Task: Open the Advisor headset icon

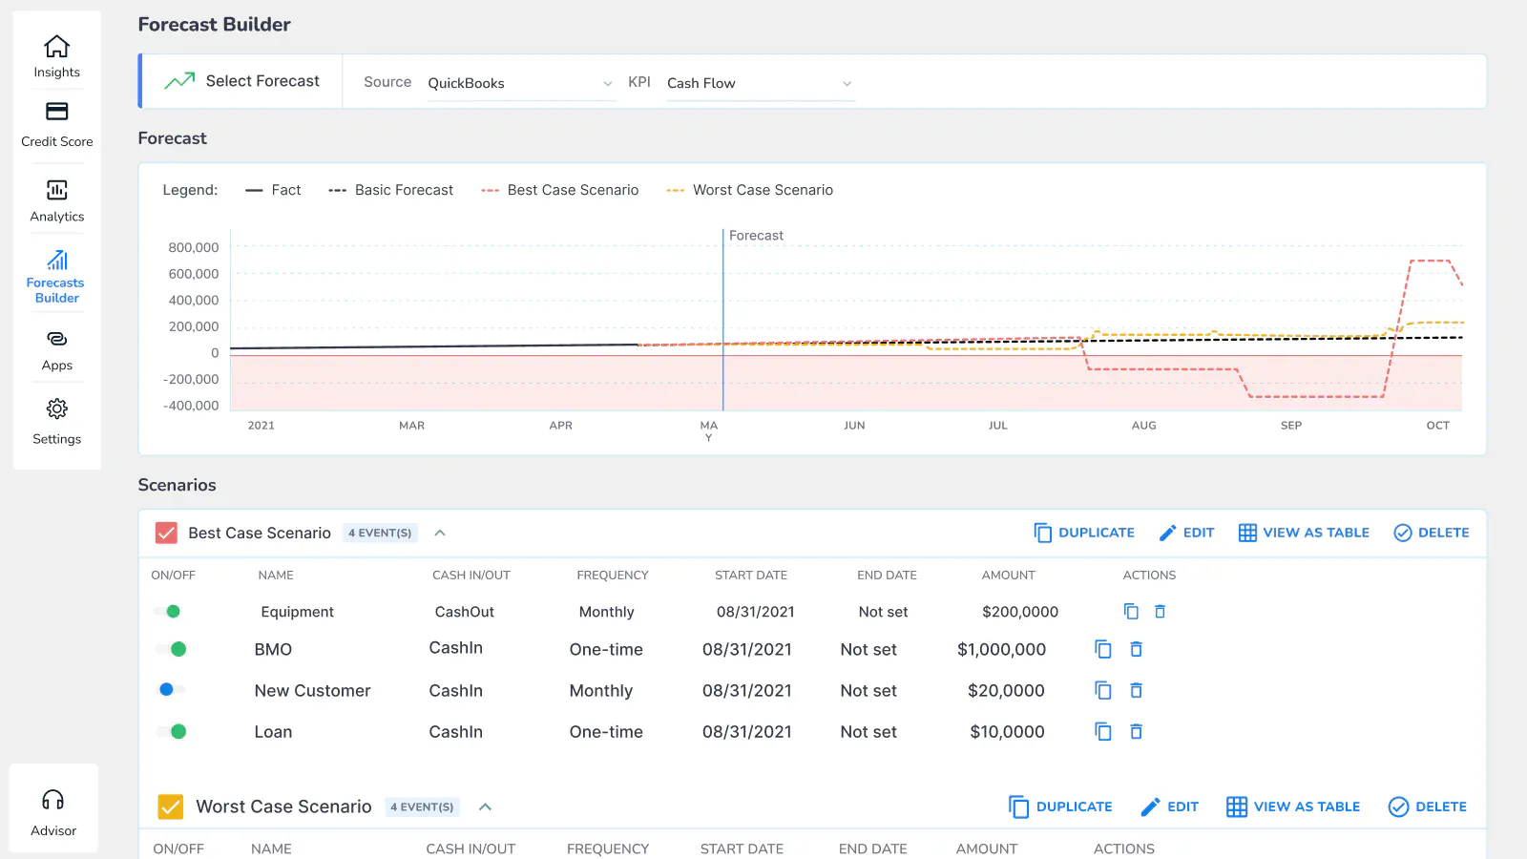Action: coord(53,800)
